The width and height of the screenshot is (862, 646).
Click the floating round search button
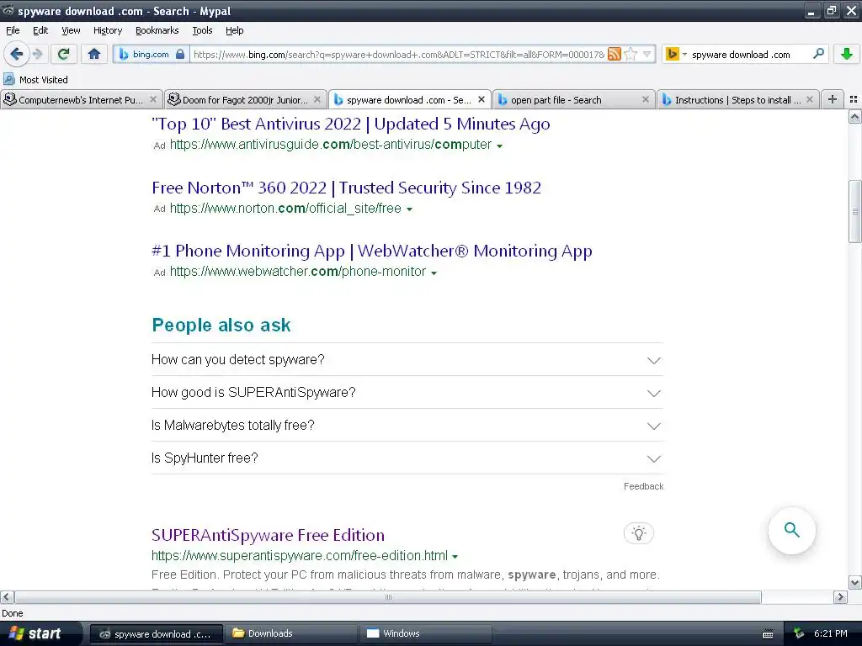coord(791,530)
